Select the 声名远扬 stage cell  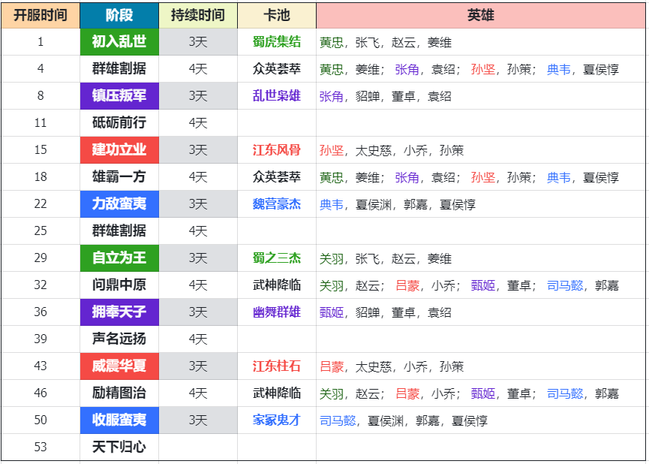click(x=119, y=339)
